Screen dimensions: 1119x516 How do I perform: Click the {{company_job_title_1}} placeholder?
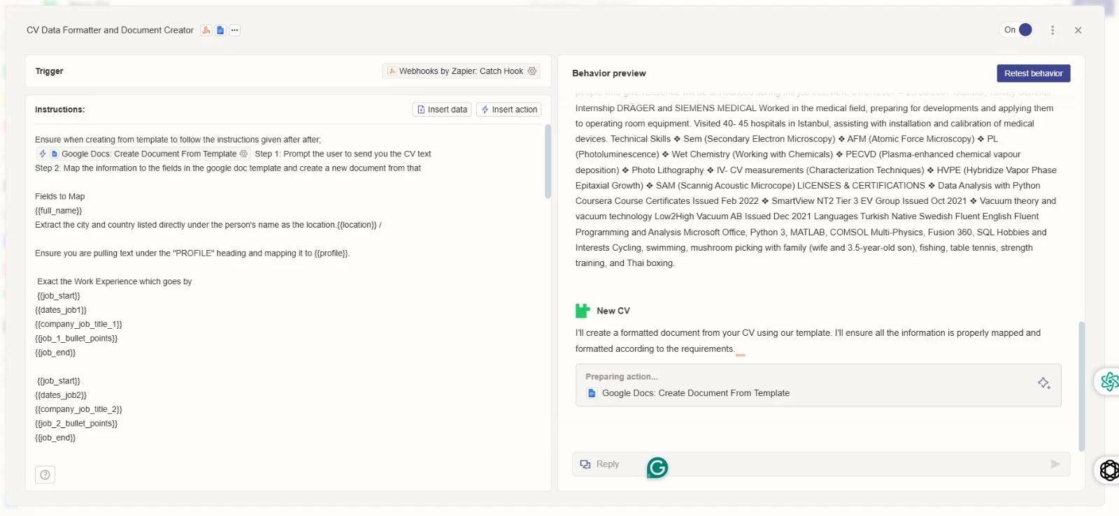pyautogui.click(x=78, y=324)
